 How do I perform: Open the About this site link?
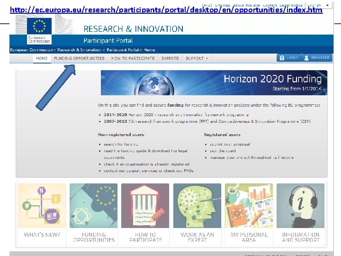(246, 5)
